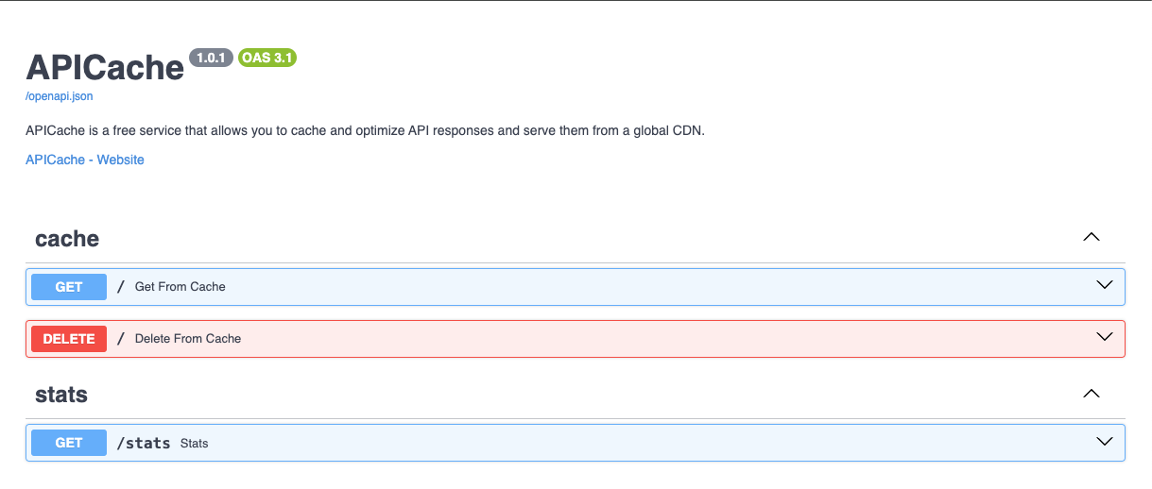Screen dimensions: 1152x489
Task: Click the Stats summary label
Action: [195, 443]
